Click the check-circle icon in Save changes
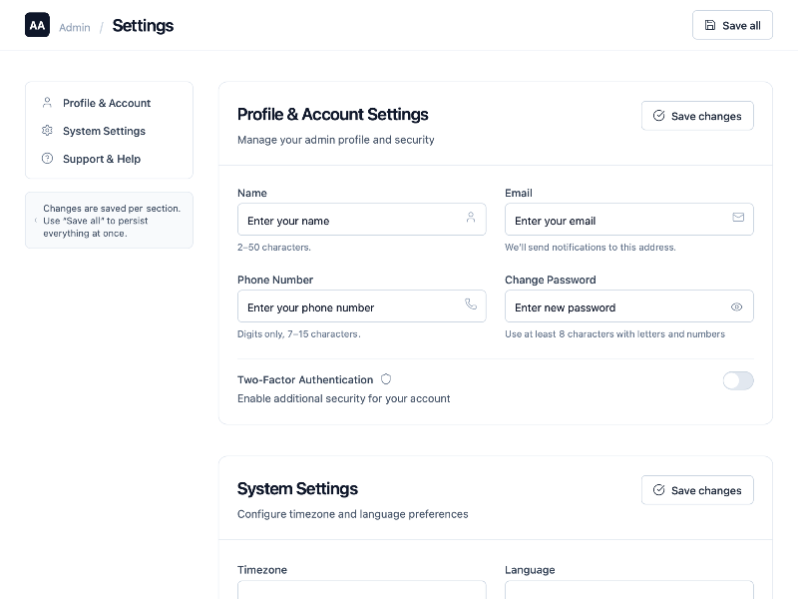The height and width of the screenshot is (599, 798). point(659,116)
